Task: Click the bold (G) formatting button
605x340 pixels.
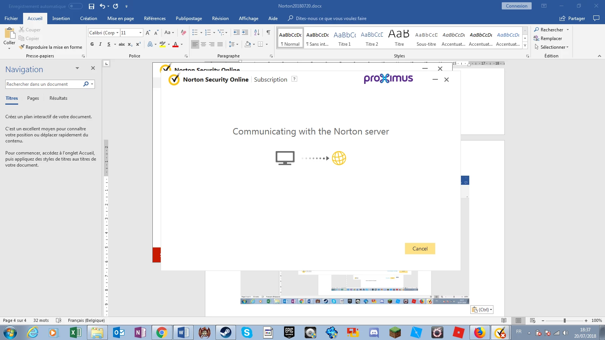Action: point(92,44)
